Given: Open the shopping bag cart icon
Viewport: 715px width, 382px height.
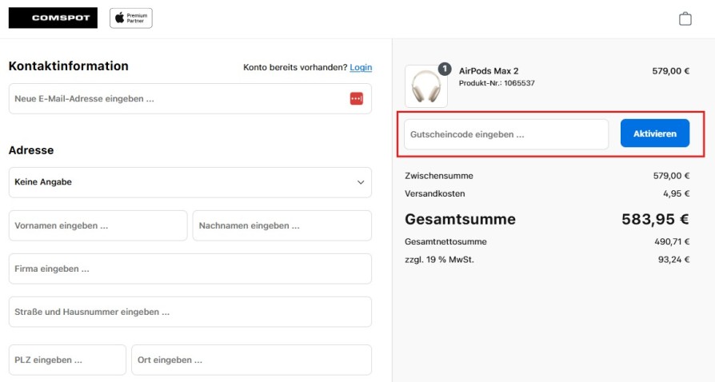Looking at the screenshot, I should coord(685,18).
